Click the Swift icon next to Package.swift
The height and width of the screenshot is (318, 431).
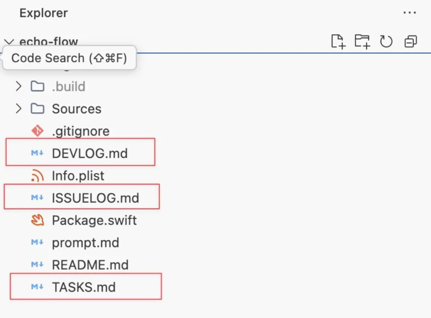pyautogui.click(x=38, y=220)
